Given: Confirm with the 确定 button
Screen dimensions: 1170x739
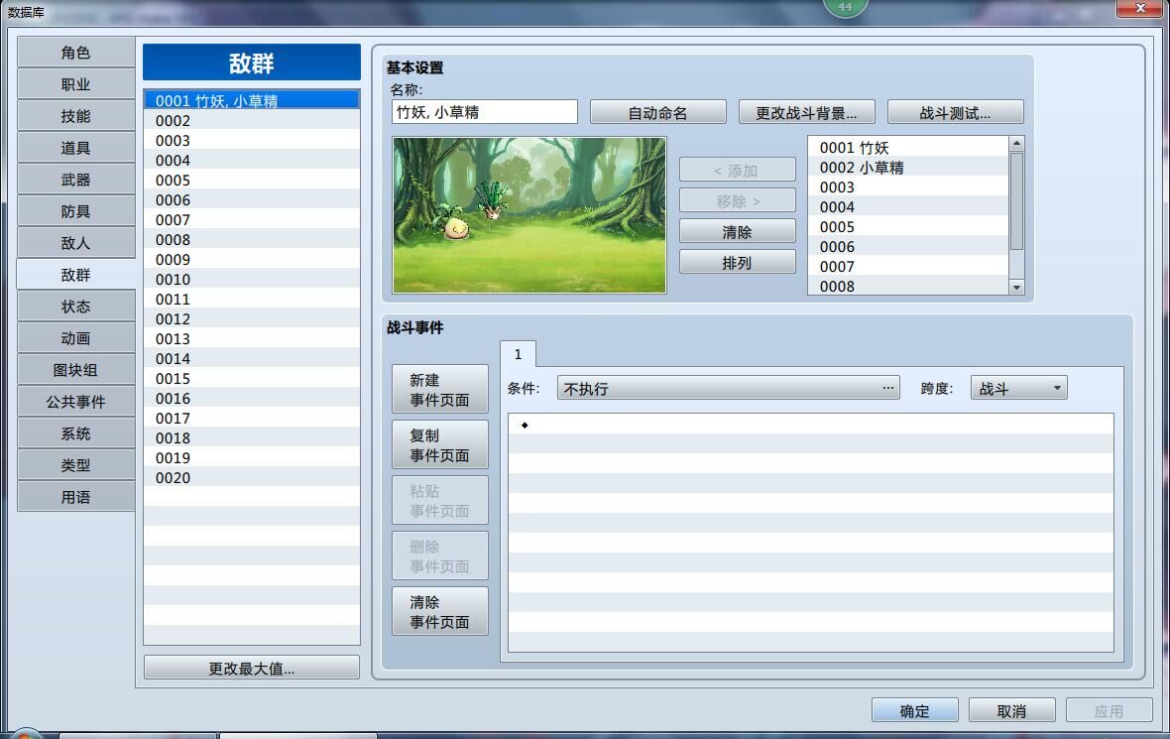Looking at the screenshot, I should pos(915,710).
